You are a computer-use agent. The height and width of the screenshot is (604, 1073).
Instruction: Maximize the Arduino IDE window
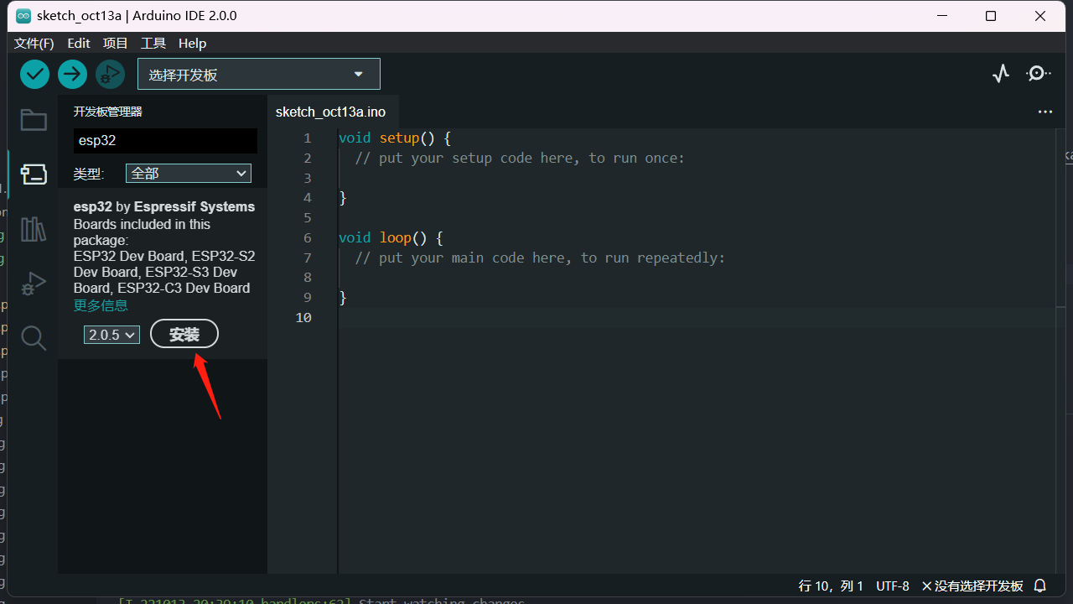[991, 16]
